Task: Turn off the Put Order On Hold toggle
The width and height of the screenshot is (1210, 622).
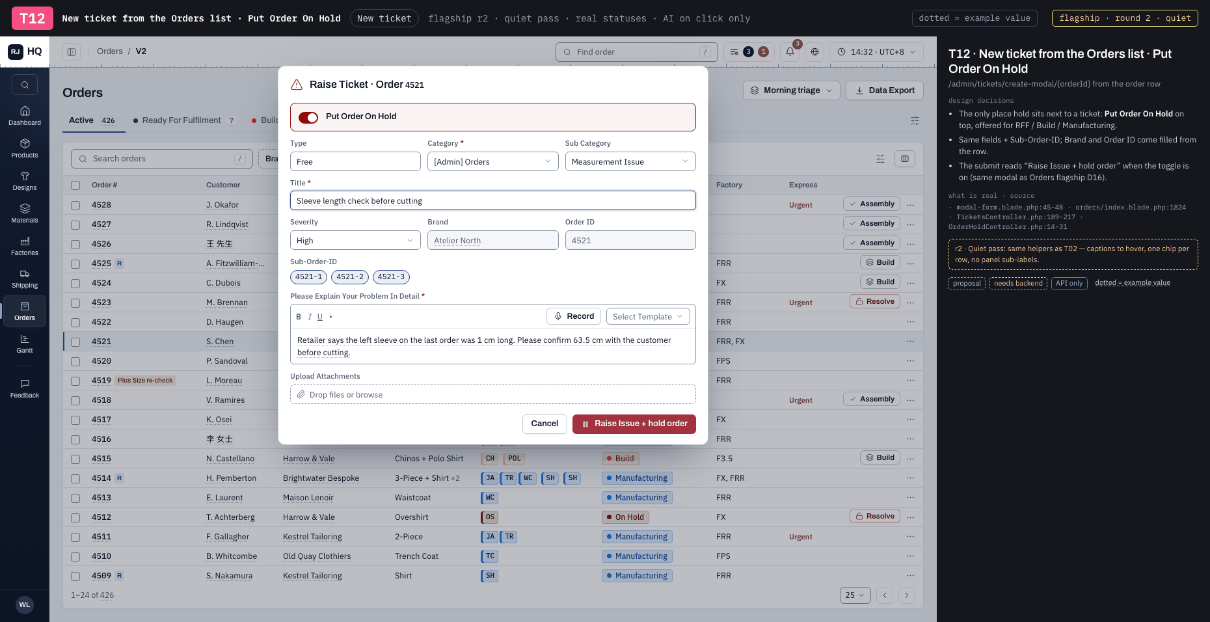Action: coord(308,117)
